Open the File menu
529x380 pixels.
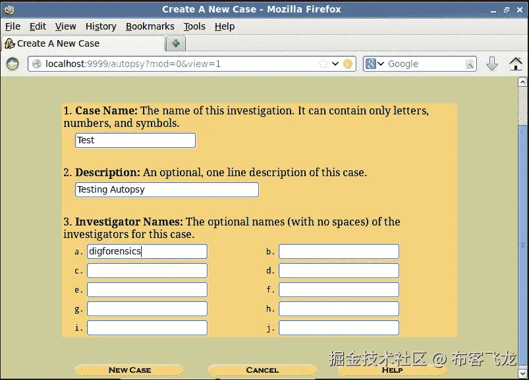[13, 26]
